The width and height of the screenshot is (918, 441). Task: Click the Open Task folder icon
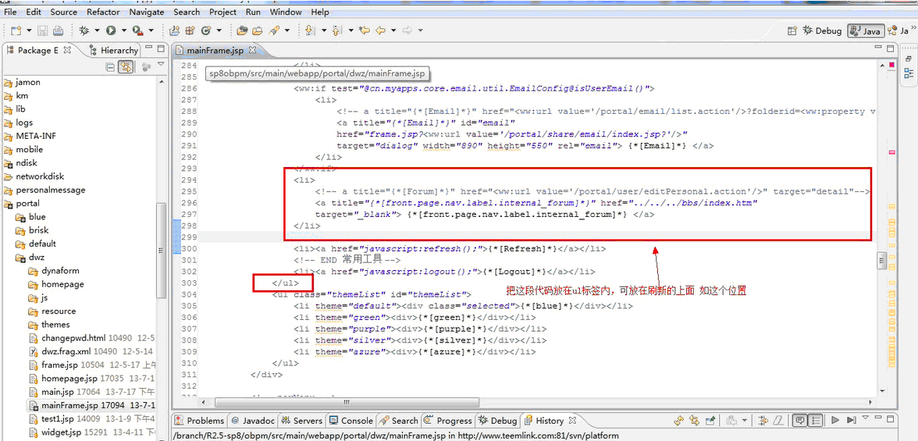pyautogui.click(x=258, y=30)
